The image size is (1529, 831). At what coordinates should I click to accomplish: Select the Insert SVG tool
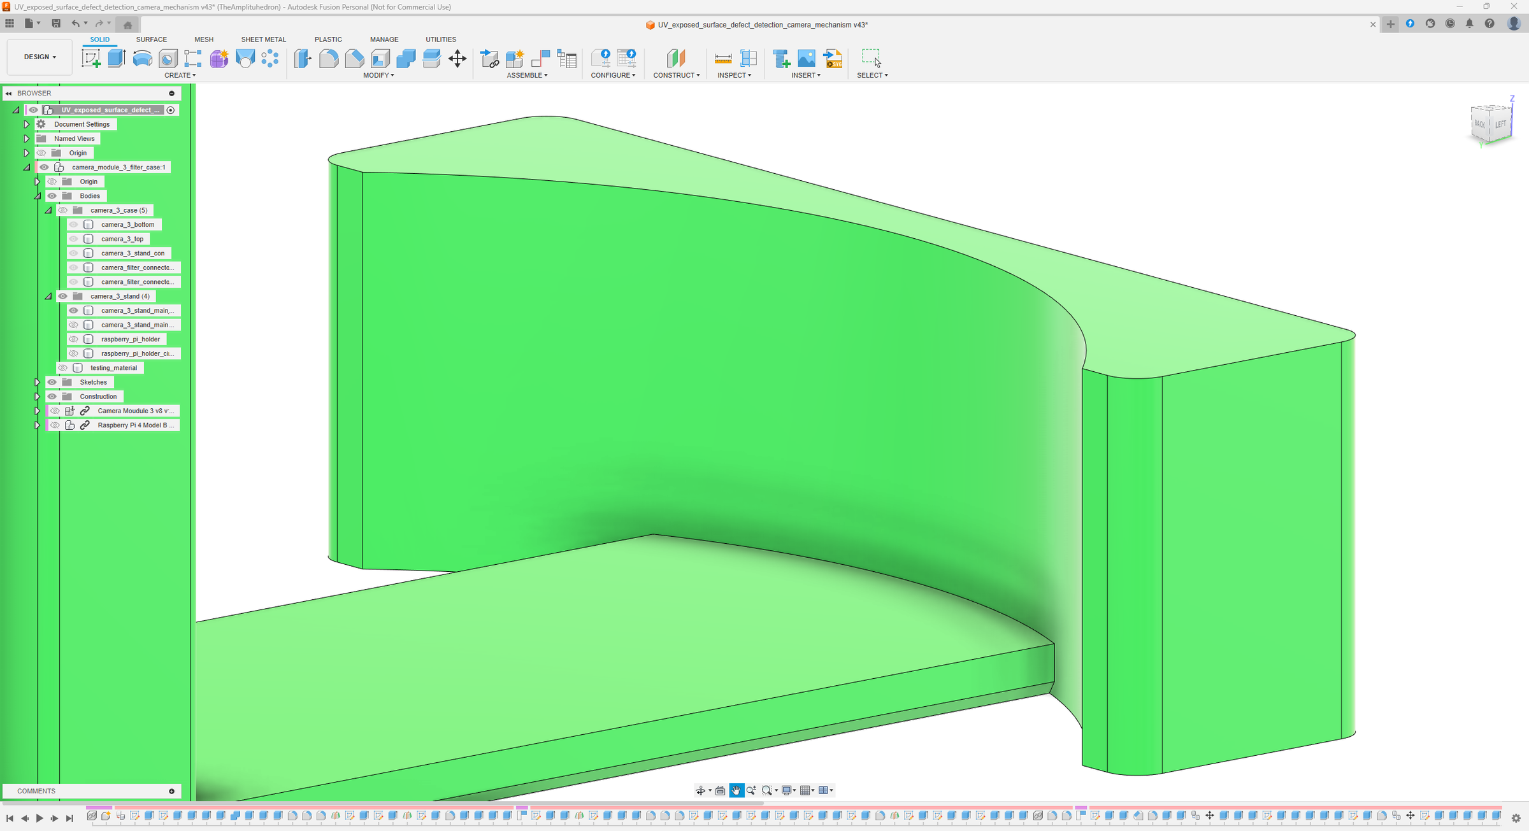pos(833,59)
